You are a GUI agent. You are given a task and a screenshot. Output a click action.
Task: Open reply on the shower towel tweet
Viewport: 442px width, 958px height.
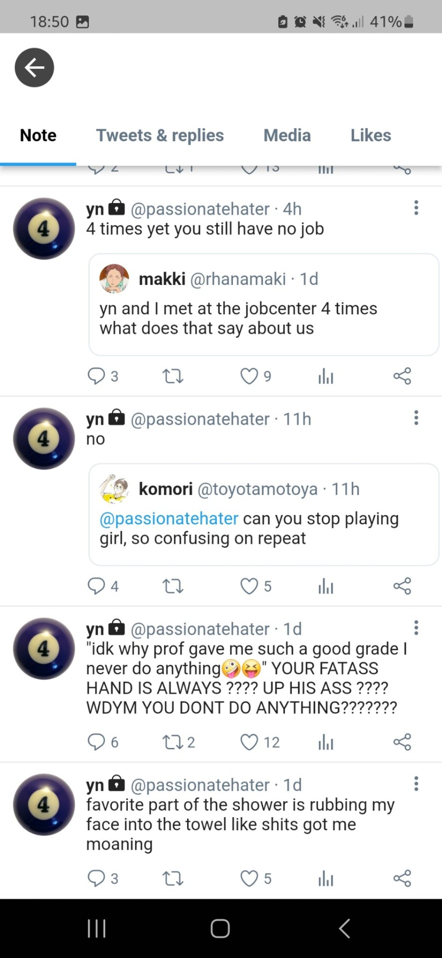click(x=96, y=878)
